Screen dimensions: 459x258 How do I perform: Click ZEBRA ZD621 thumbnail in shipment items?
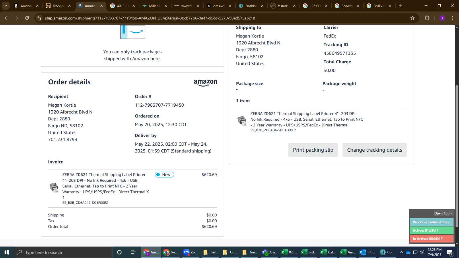click(242, 121)
